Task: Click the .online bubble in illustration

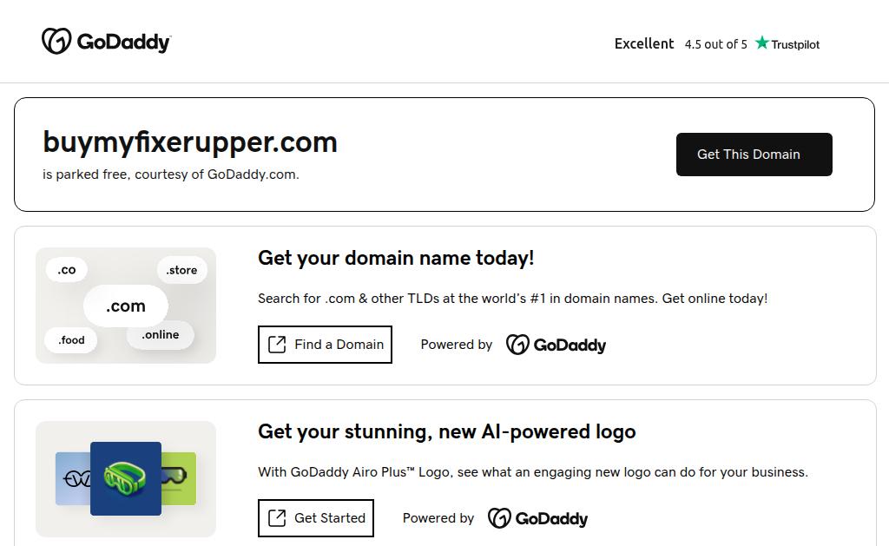Action: (161, 334)
